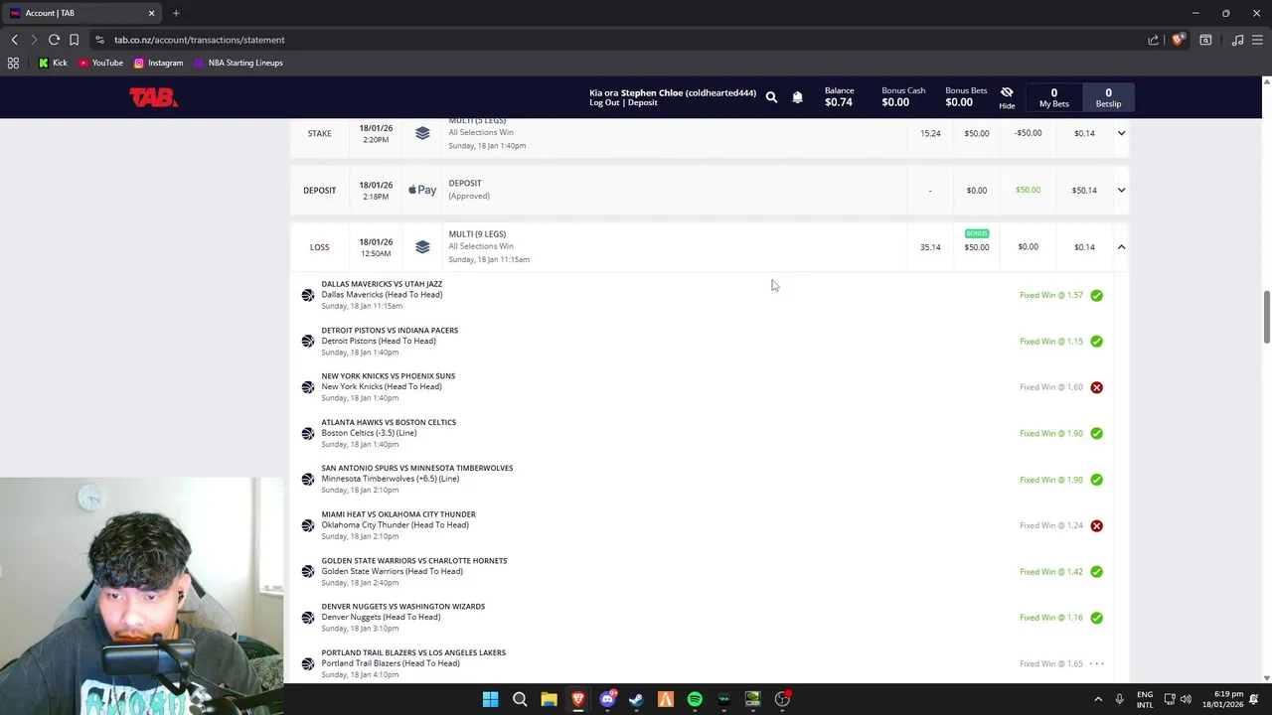1272x715 pixels.
Task: Open a new browser tab
Action: click(176, 13)
